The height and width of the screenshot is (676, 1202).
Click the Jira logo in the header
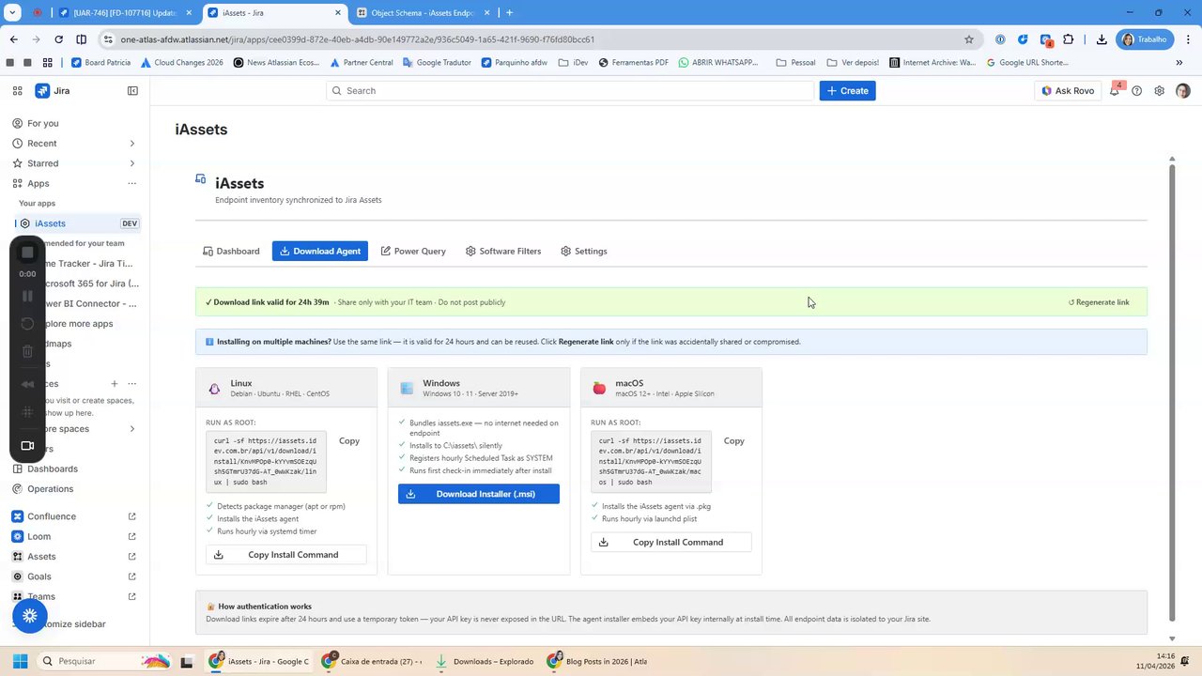click(53, 91)
